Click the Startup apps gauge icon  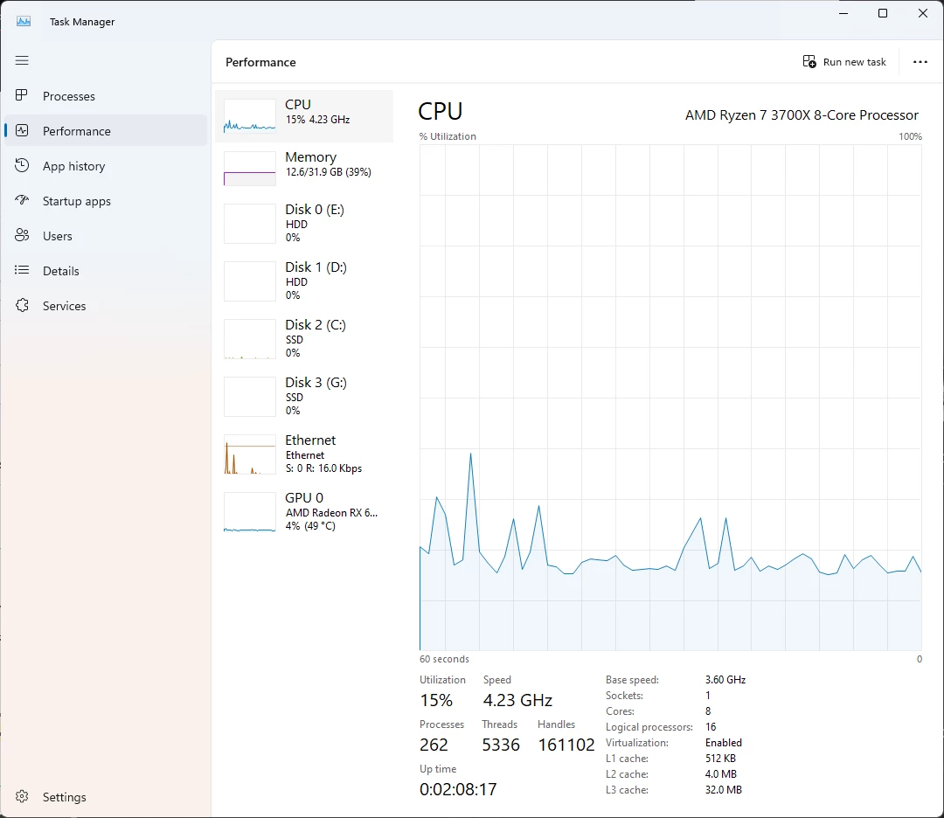tap(22, 200)
